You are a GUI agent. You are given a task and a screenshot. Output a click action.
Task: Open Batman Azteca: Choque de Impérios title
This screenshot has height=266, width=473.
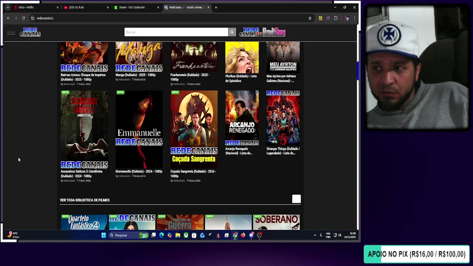[x=83, y=77]
